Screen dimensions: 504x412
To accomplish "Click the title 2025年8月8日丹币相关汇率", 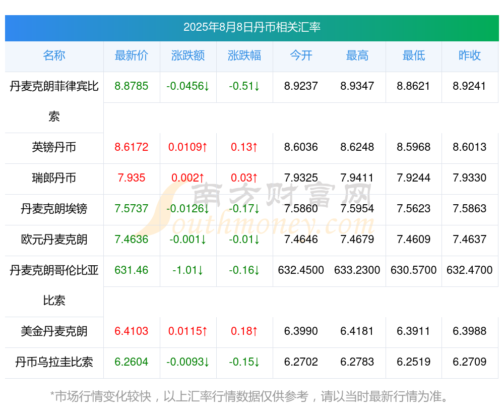I will [x=252, y=27].
